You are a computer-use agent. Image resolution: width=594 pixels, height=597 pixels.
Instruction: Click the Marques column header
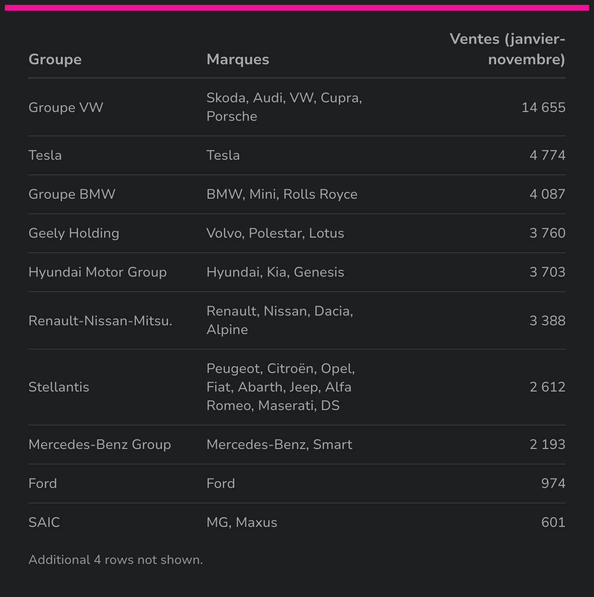[238, 59]
